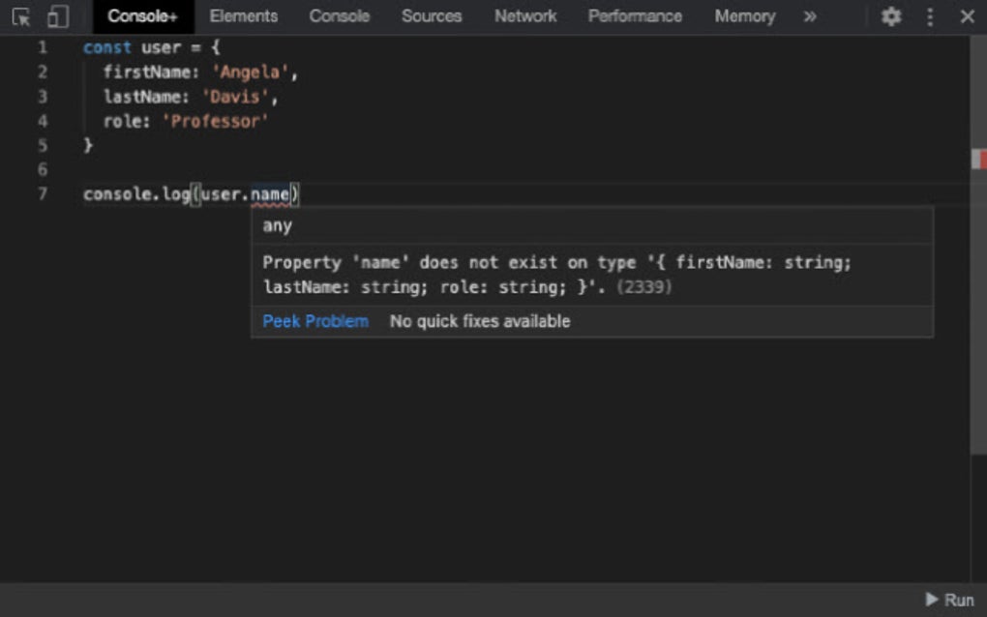Click the 'No quick fixes available' text

tap(480, 321)
